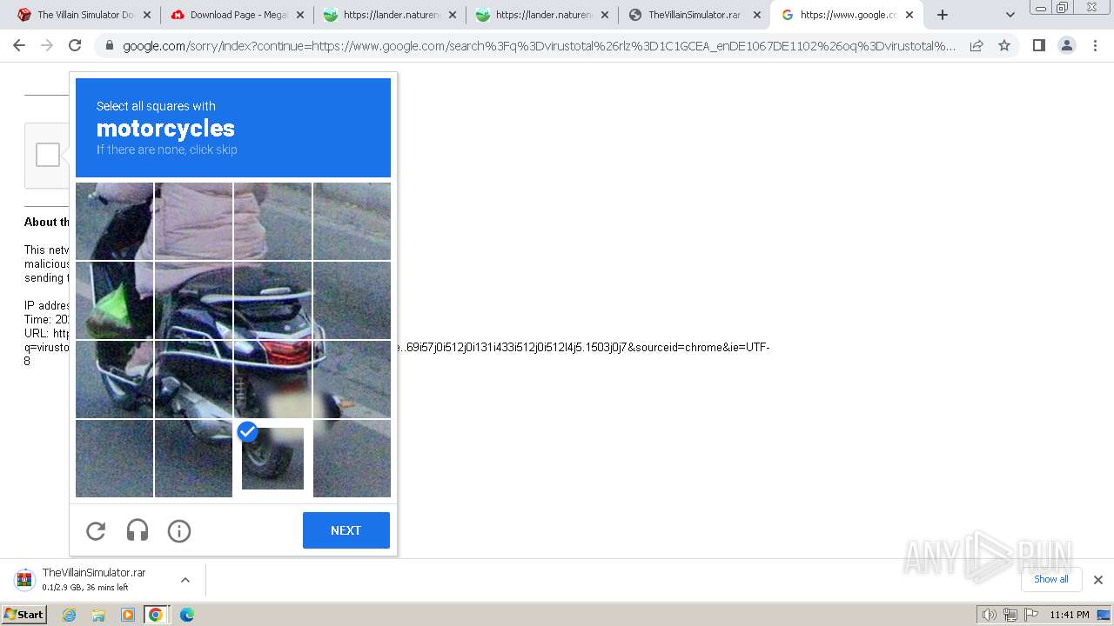The width and height of the screenshot is (1114, 626).
Task: Click the 11:41 PM clock
Action: click(x=1069, y=615)
